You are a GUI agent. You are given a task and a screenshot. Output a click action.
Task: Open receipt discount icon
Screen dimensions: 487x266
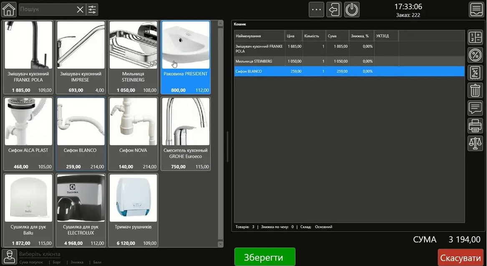pyautogui.click(x=475, y=73)
